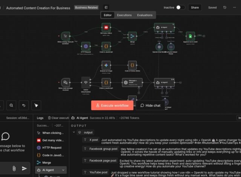This screenshot has width=241, height=177.
Task: Select the HTTP Request globe node
Action: (86, 46)
